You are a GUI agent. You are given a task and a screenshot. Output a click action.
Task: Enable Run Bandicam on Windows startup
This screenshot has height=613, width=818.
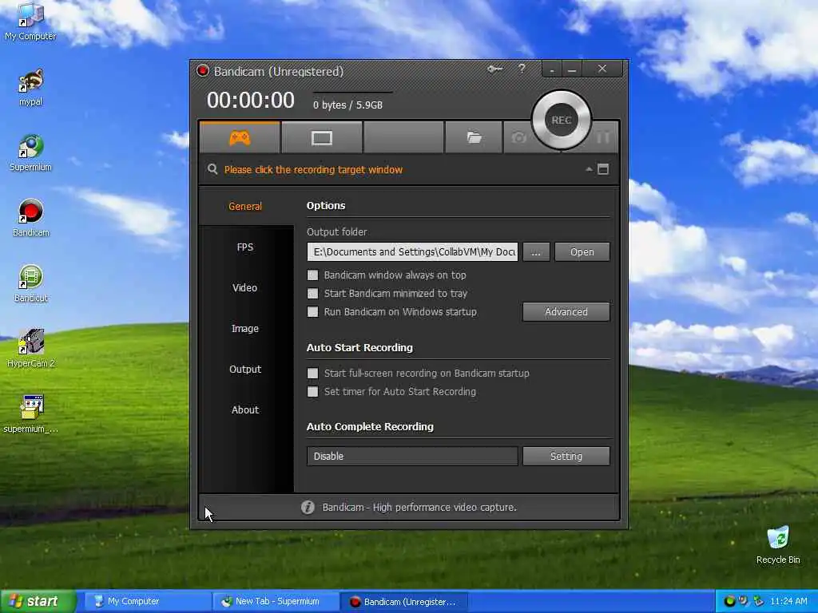[312, 312]
